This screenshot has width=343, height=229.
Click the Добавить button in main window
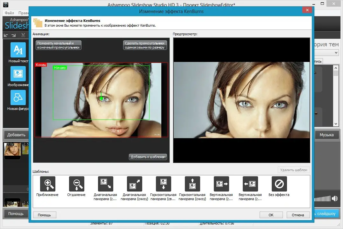[16, 135]
